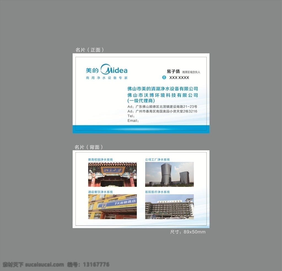Select the glass office towers photo
282x271 pixels.
pyautogui.click(x=169, y=174)
